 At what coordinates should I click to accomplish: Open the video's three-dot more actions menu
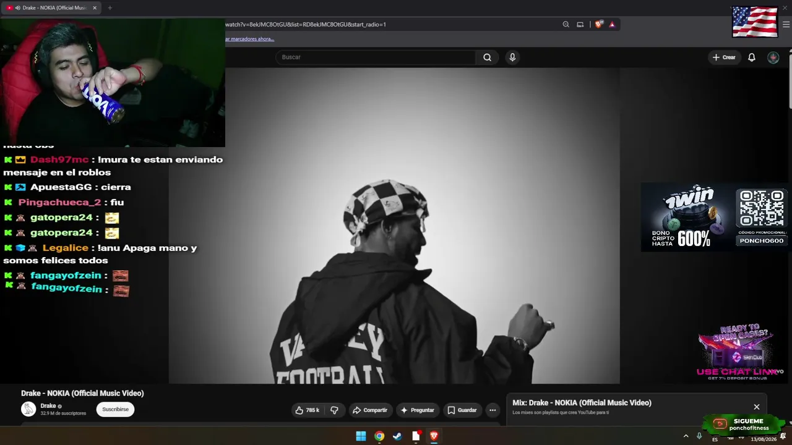[x=493, y=410]
